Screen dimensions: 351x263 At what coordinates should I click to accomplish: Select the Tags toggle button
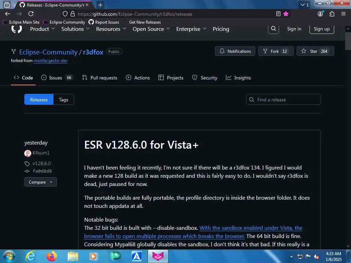point(63,100)
